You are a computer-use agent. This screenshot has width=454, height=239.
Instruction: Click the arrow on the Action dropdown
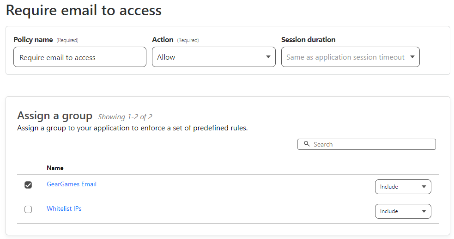268,57
